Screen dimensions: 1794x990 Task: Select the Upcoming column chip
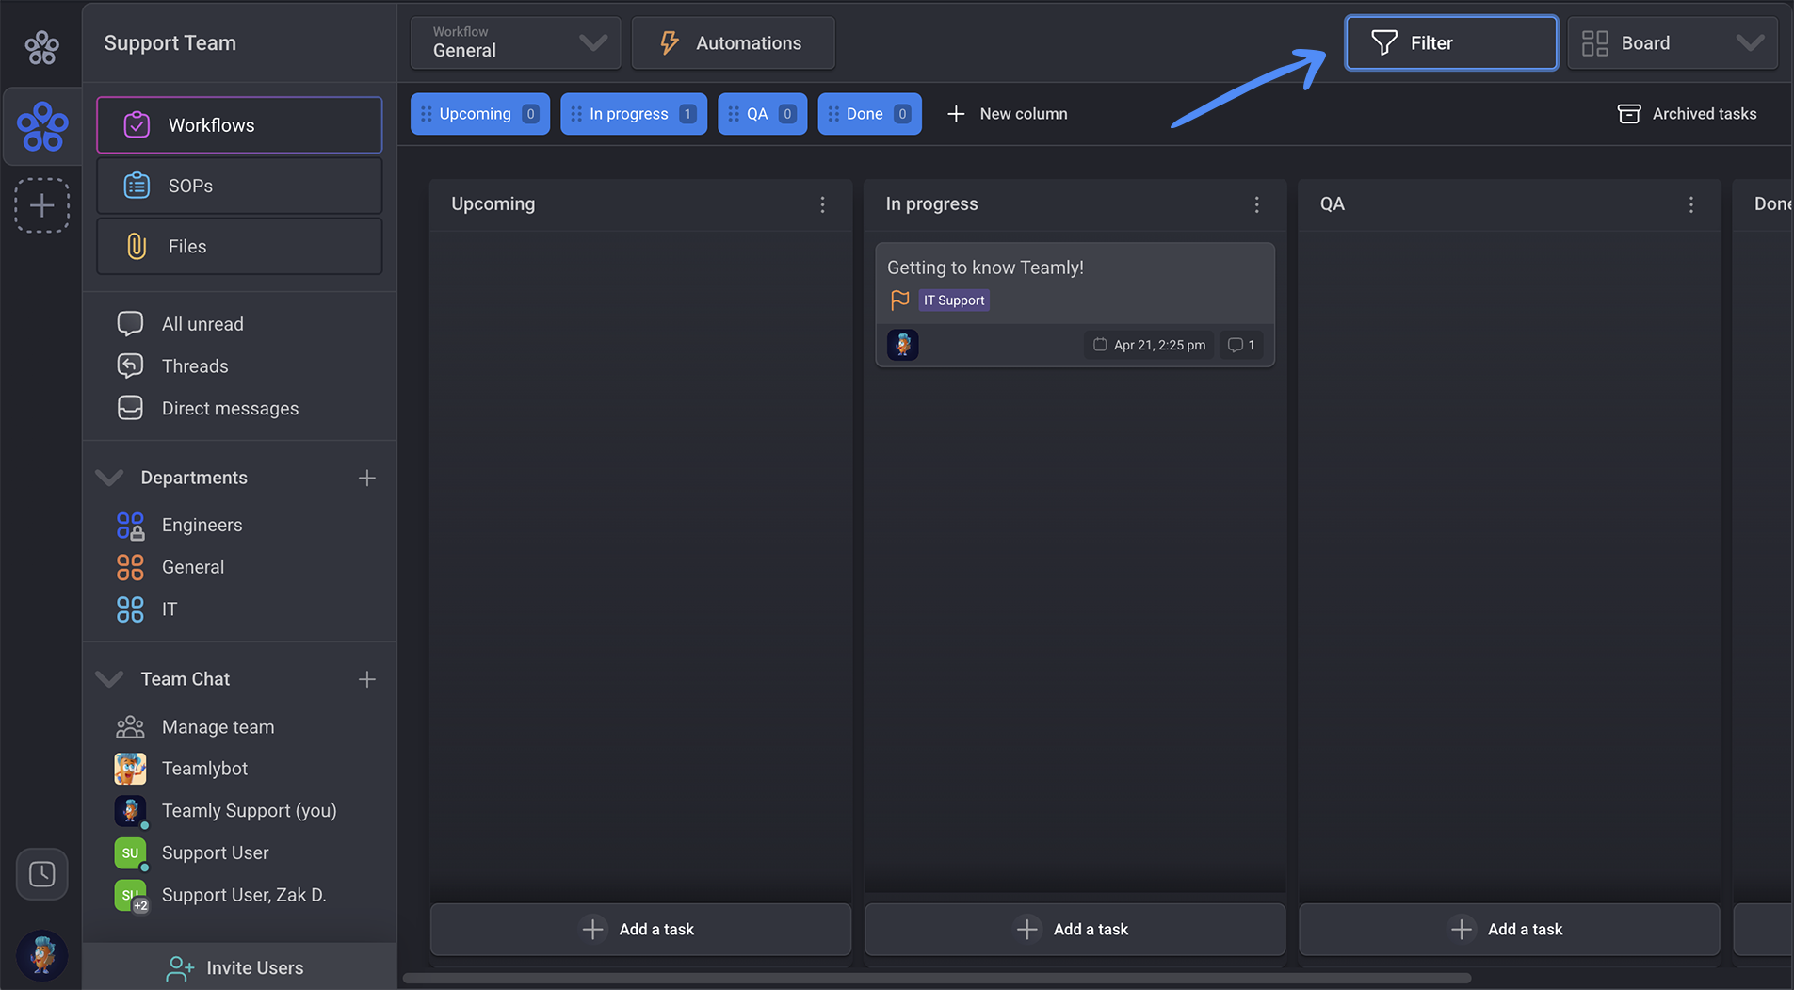480,114
